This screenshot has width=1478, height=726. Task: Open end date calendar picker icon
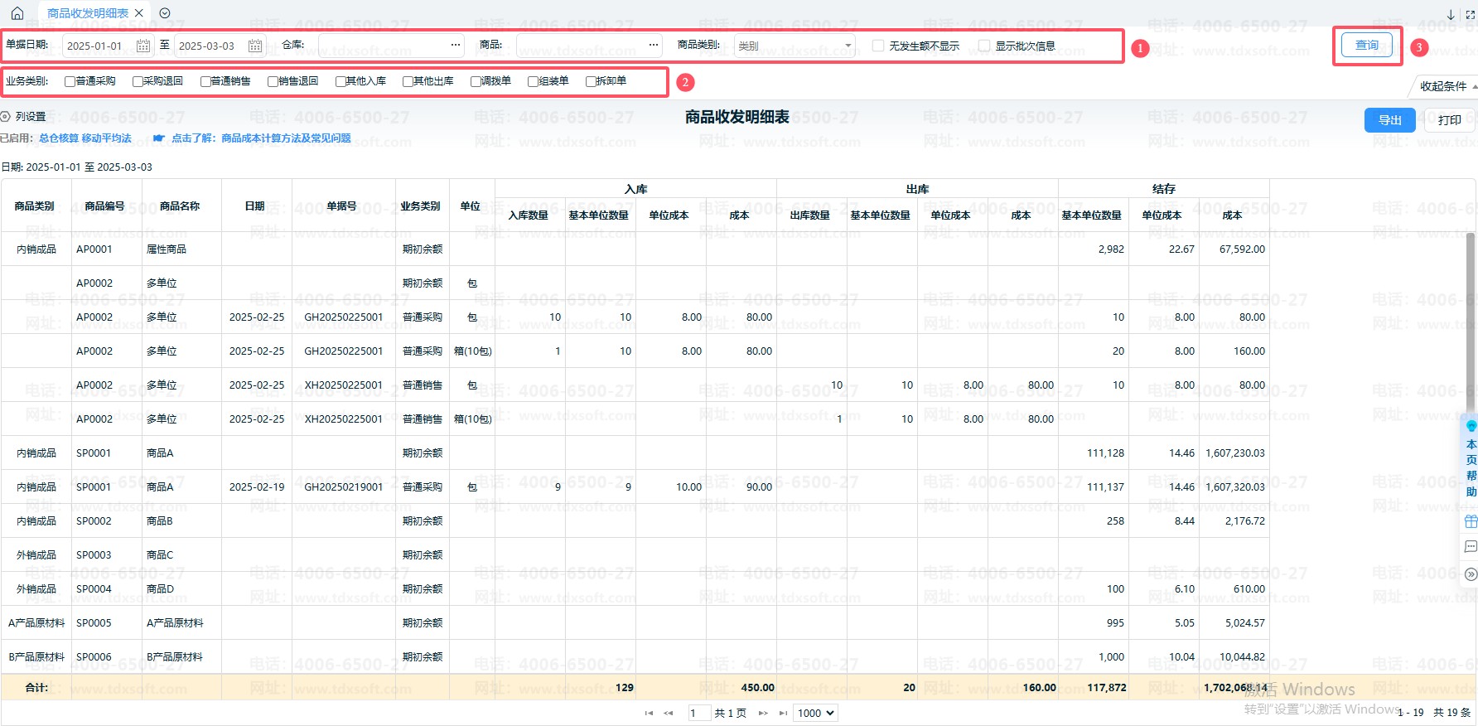pos(255,46)
